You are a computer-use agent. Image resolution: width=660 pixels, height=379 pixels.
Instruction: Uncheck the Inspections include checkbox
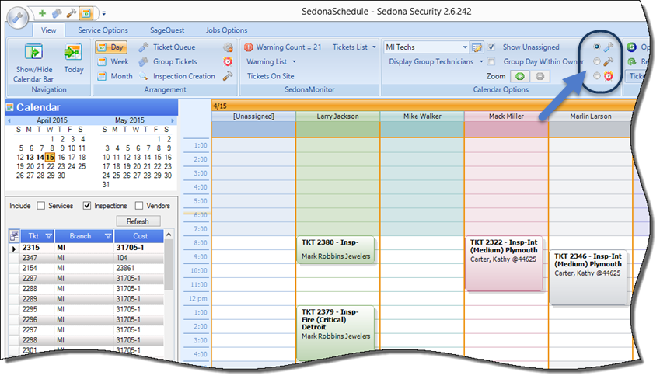click(x=87, y=206)
